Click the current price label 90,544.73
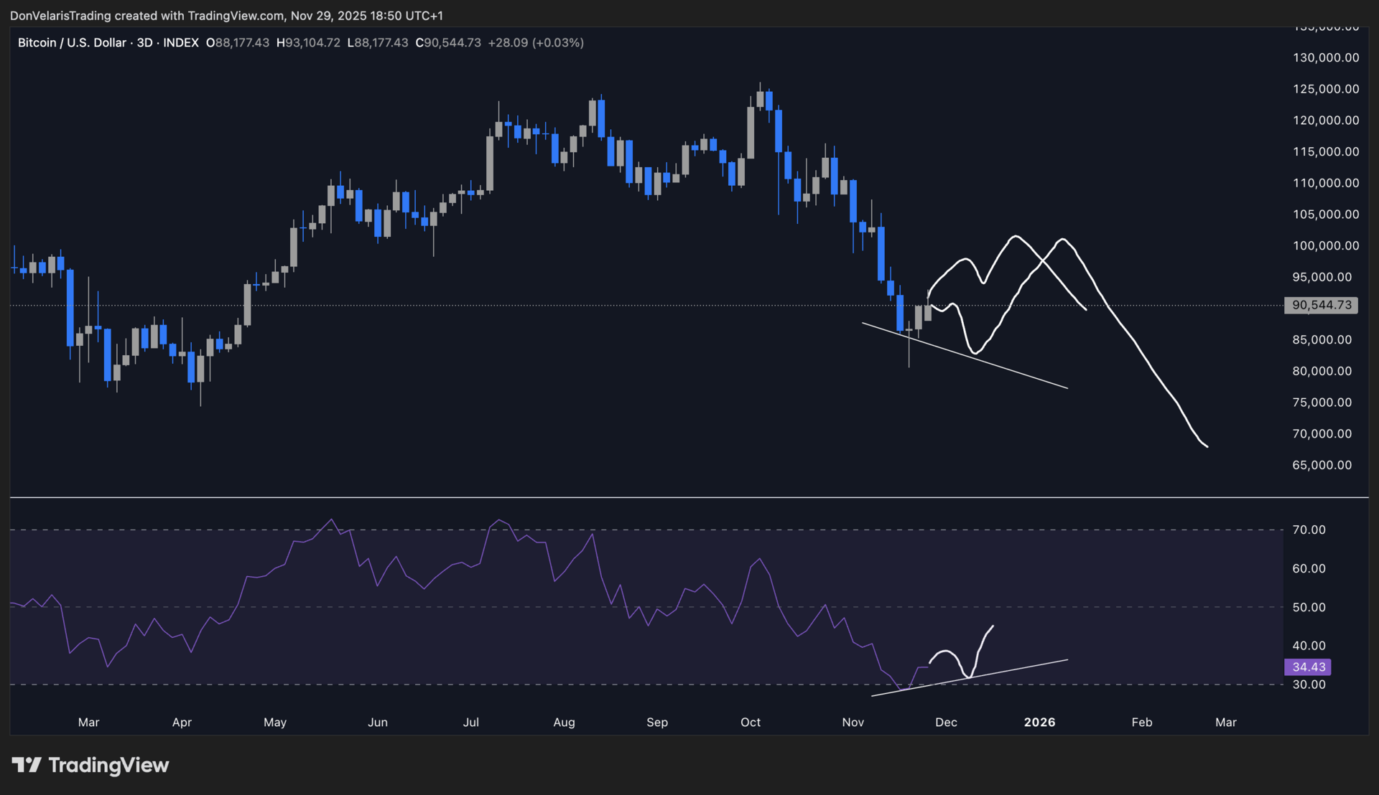This screenshot has height=795, width=1379. (x=1321, y=305)
